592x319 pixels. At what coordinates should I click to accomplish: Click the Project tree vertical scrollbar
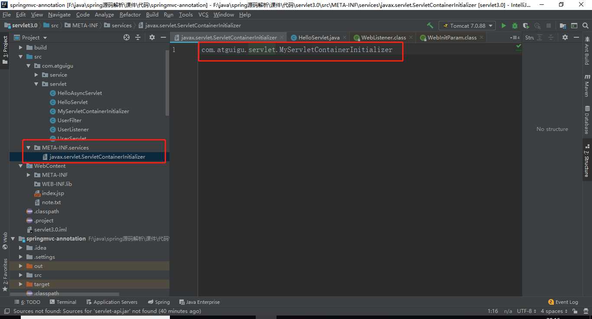[167, 82]
